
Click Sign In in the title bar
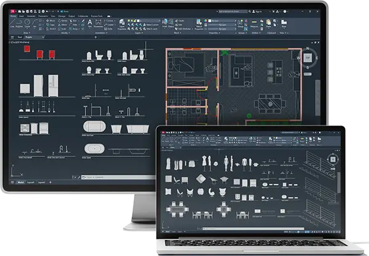(x=256, y=11)
